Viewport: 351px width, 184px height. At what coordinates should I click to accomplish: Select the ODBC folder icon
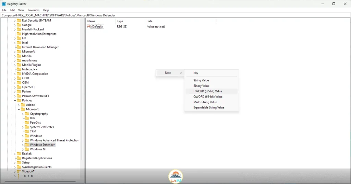(19, 78)
